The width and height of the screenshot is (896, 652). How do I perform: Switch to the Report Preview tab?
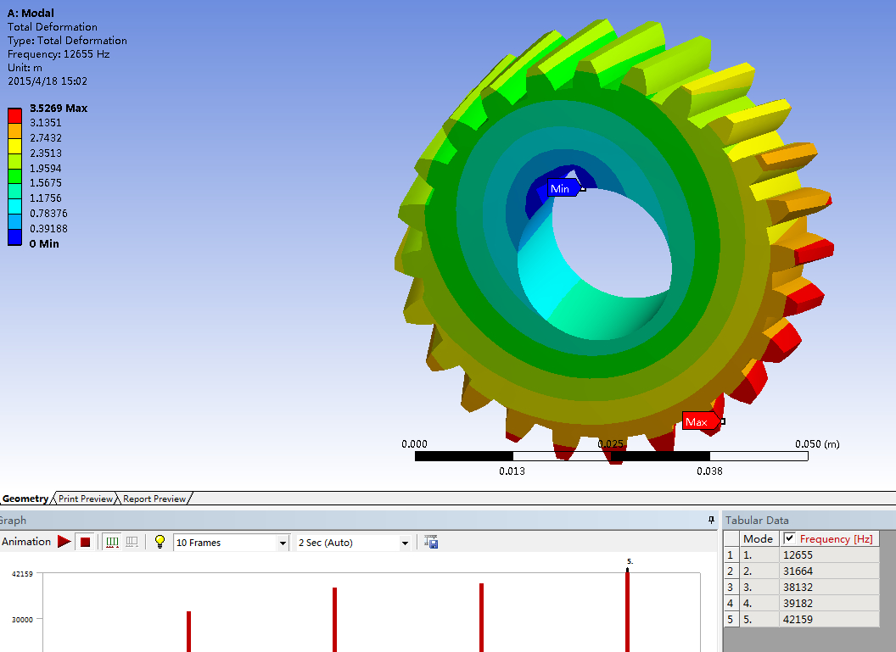tap(154, 499)
